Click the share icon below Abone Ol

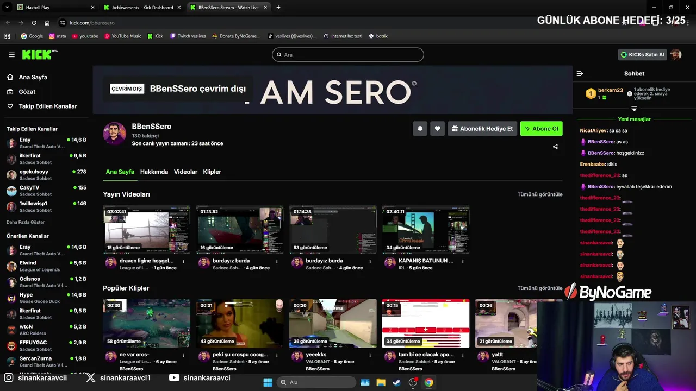point(555,147)
